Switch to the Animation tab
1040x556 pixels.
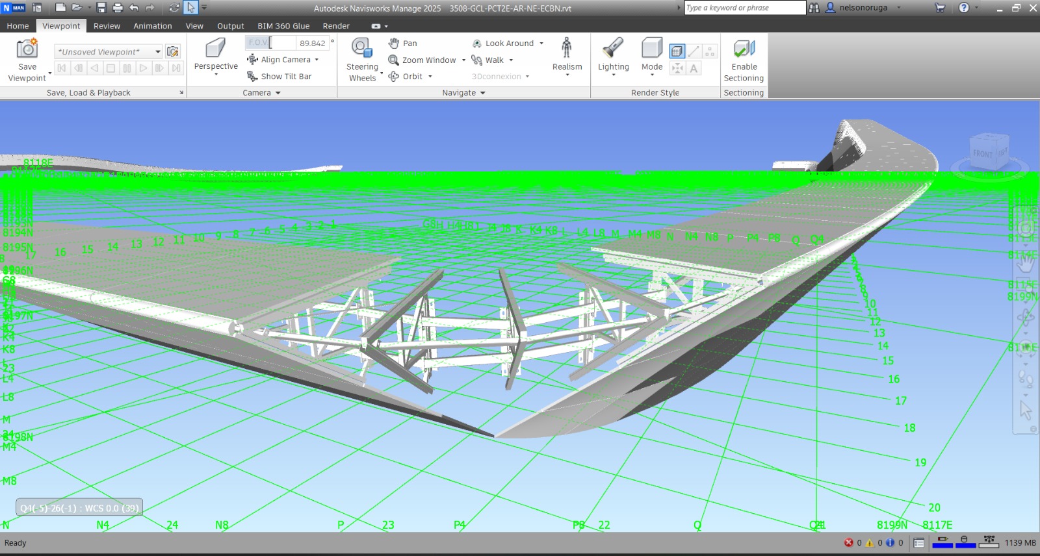[153, 26]
